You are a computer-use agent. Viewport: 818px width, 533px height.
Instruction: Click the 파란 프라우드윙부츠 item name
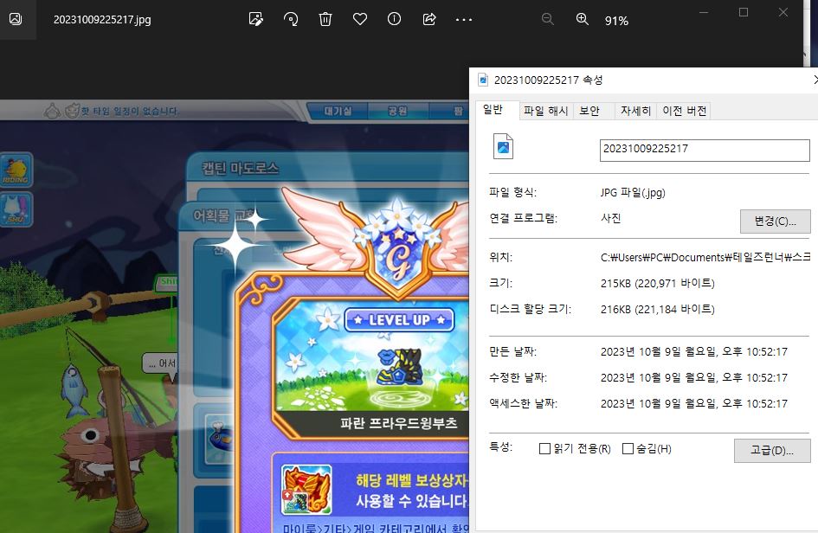coord(399,423)
